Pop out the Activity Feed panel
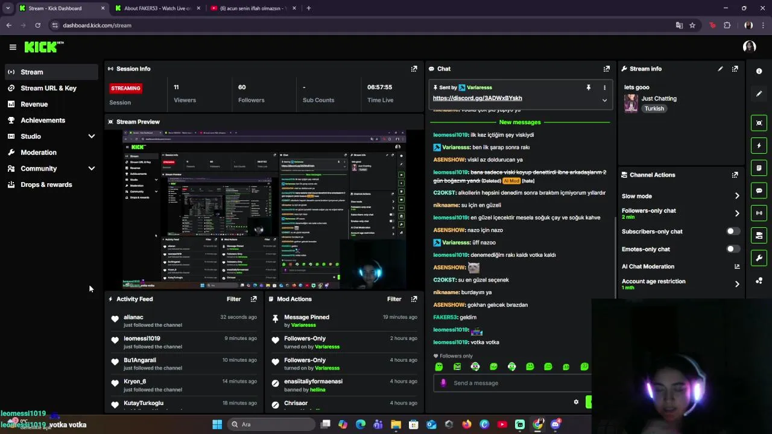 click(253, 299)
